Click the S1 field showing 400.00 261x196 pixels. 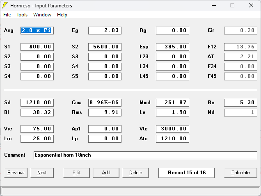click(37, 47)
